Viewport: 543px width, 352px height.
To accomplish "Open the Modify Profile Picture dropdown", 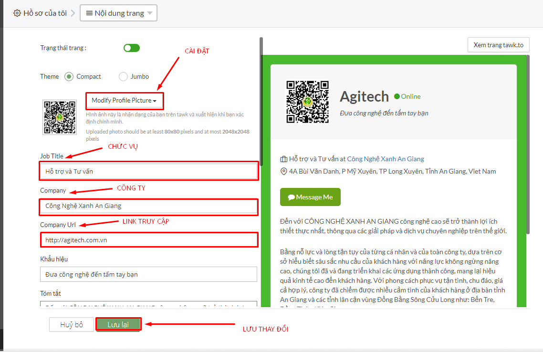I will coord(125,100).
